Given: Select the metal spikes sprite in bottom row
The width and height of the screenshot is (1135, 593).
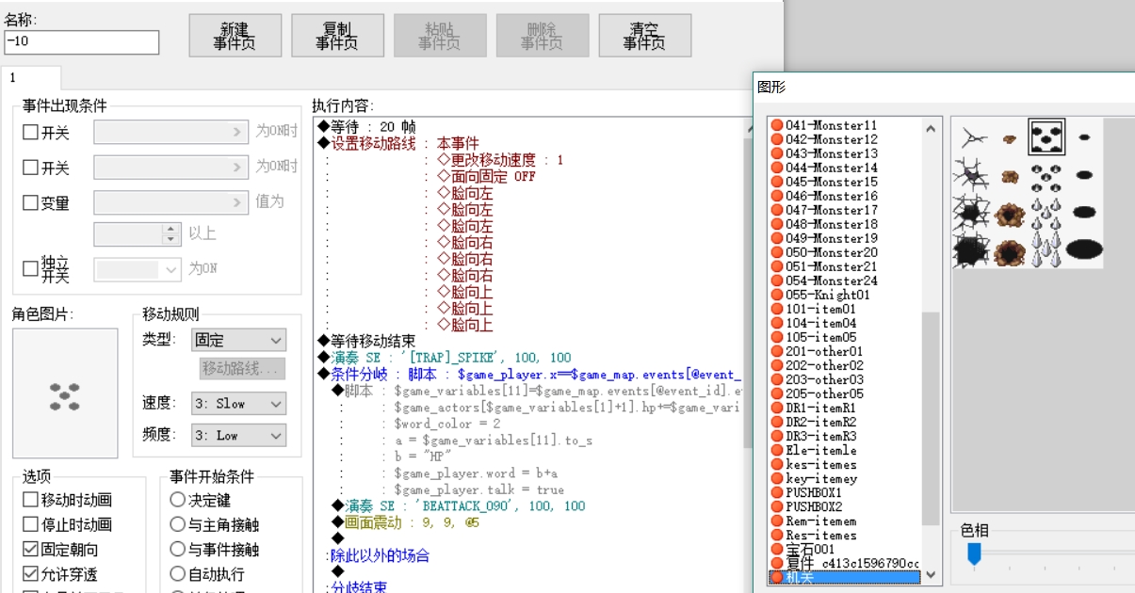Looking at the screenshot, I should (1046, 250).
